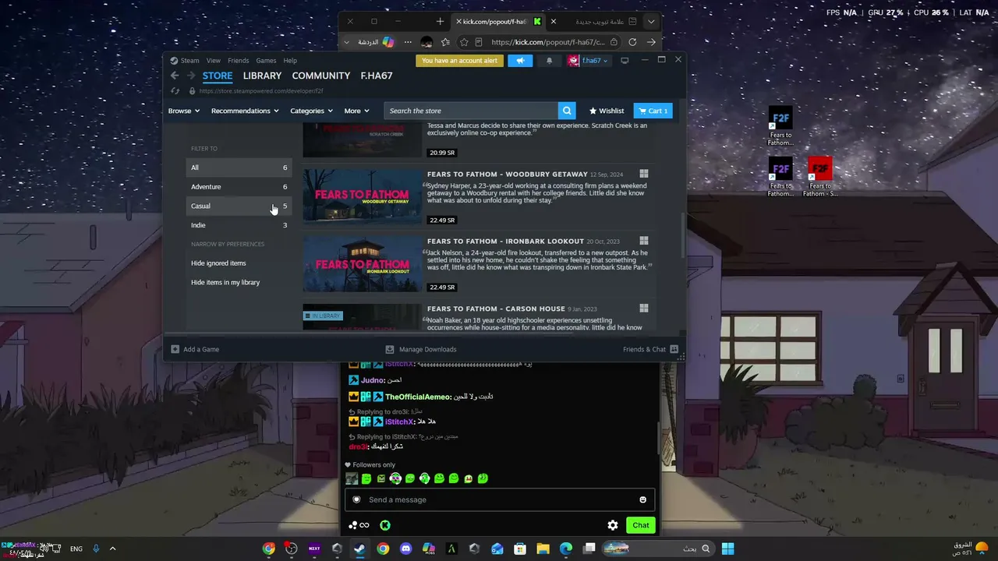998x561 pixels.
Task: Switch to the COMMUNITY tab
Action: (x=320, y=76)
